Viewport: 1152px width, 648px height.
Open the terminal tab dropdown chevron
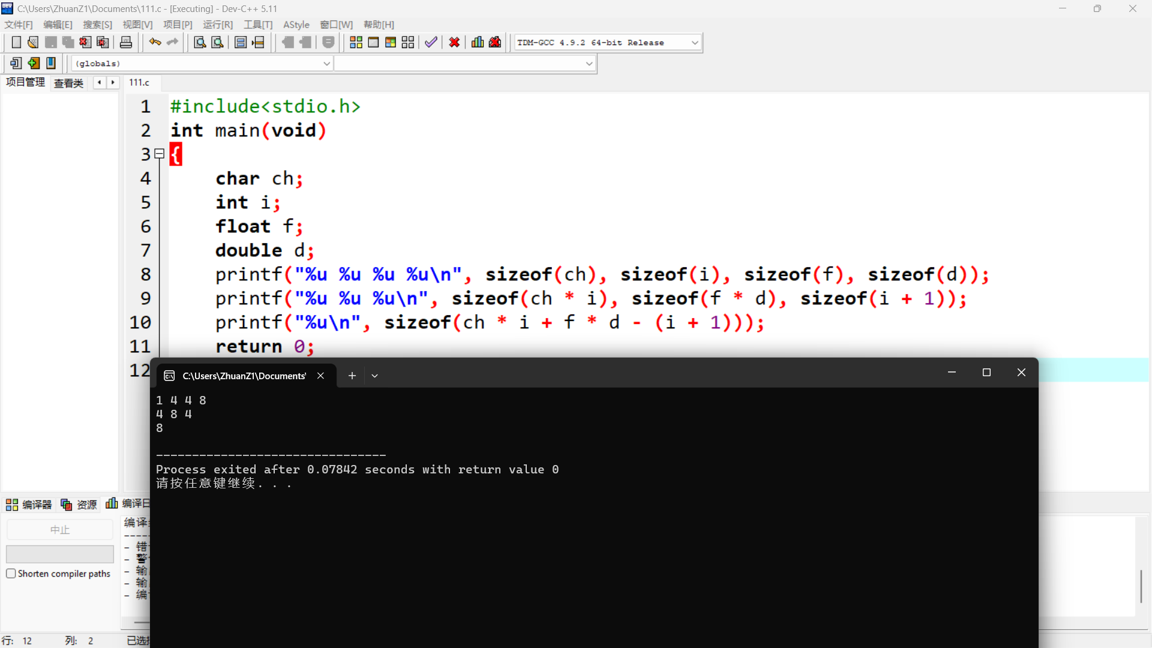(374, 376)
